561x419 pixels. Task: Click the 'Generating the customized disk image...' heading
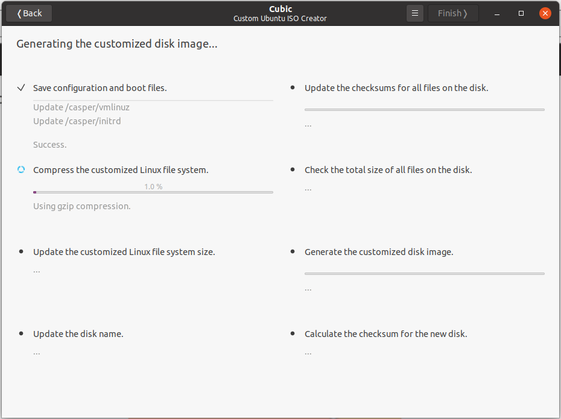(x=116, y=44)
